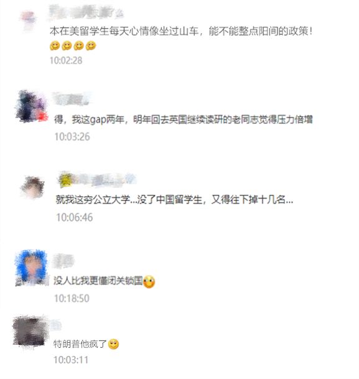Click the timestamp 10:03:11

pyautogui.click(x=71, y=360)
